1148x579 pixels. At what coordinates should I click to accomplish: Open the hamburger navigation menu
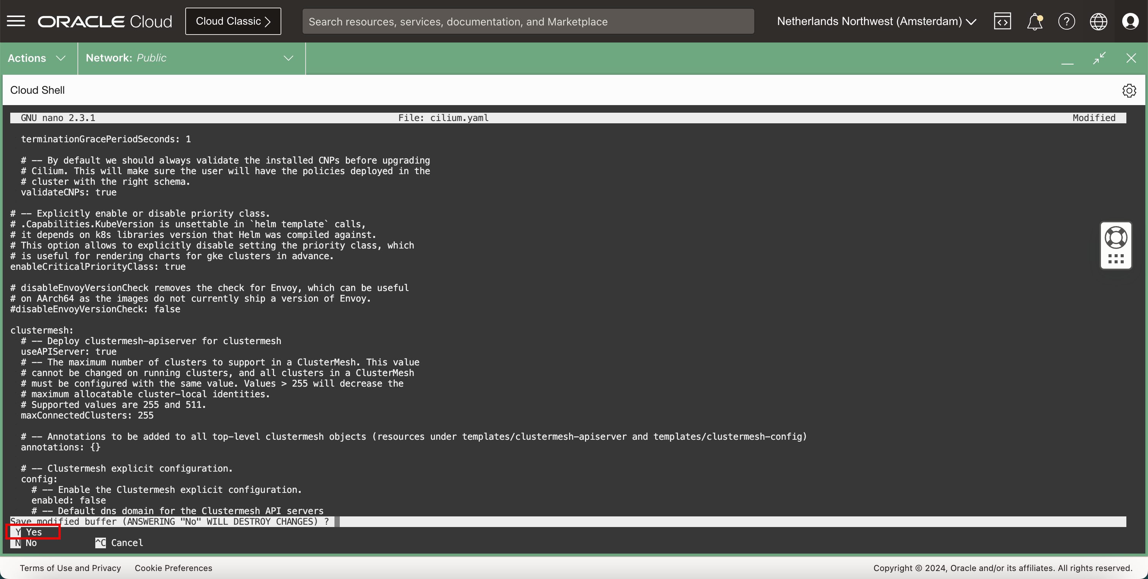pyautogui.click(x=16, y=21)
